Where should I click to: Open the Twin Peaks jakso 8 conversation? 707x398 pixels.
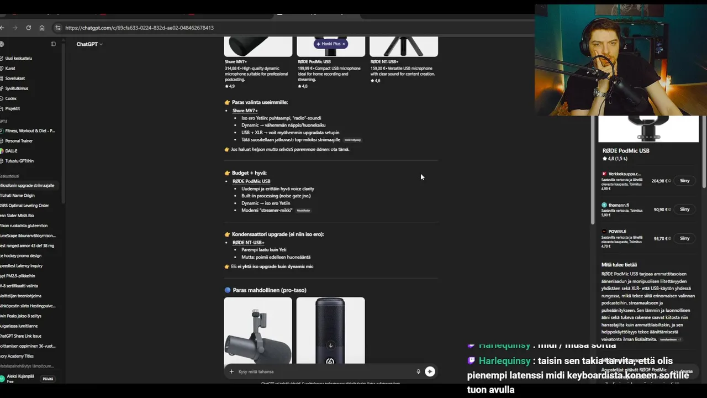click(x=20, y=316)
